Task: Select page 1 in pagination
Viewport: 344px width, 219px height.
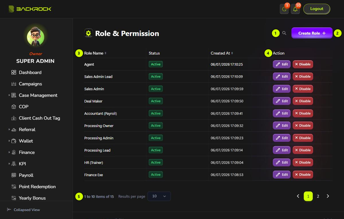Action: pos(308,196)
